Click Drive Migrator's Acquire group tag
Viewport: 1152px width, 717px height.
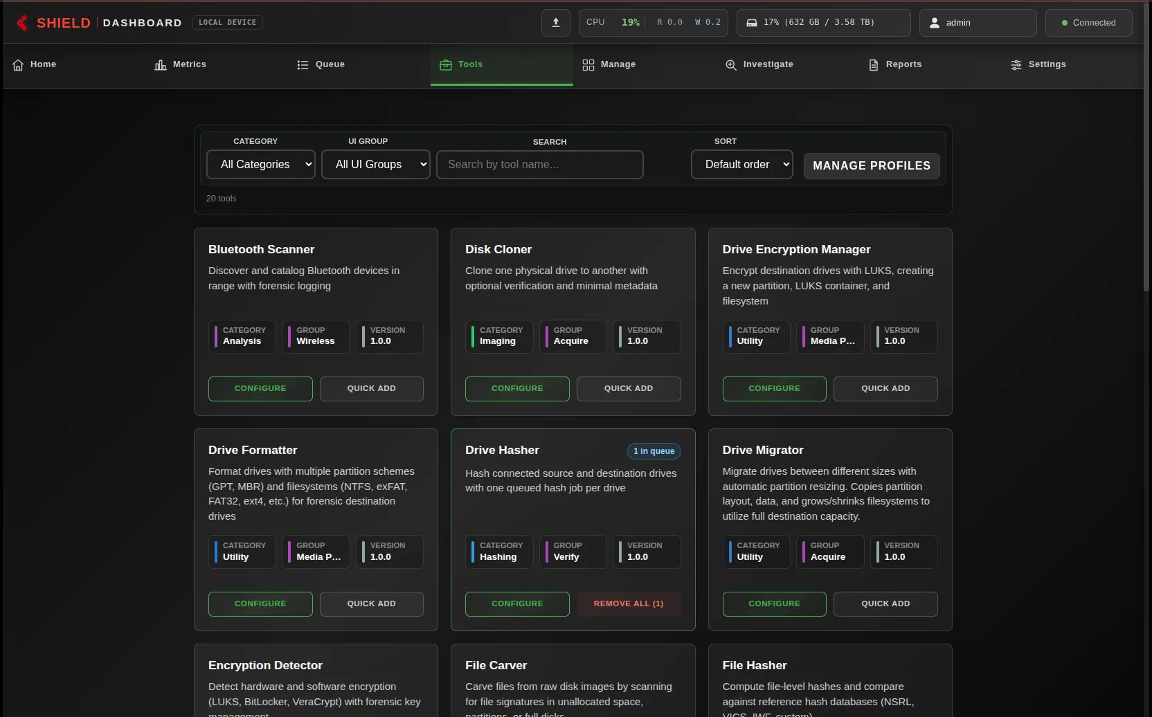830,552
